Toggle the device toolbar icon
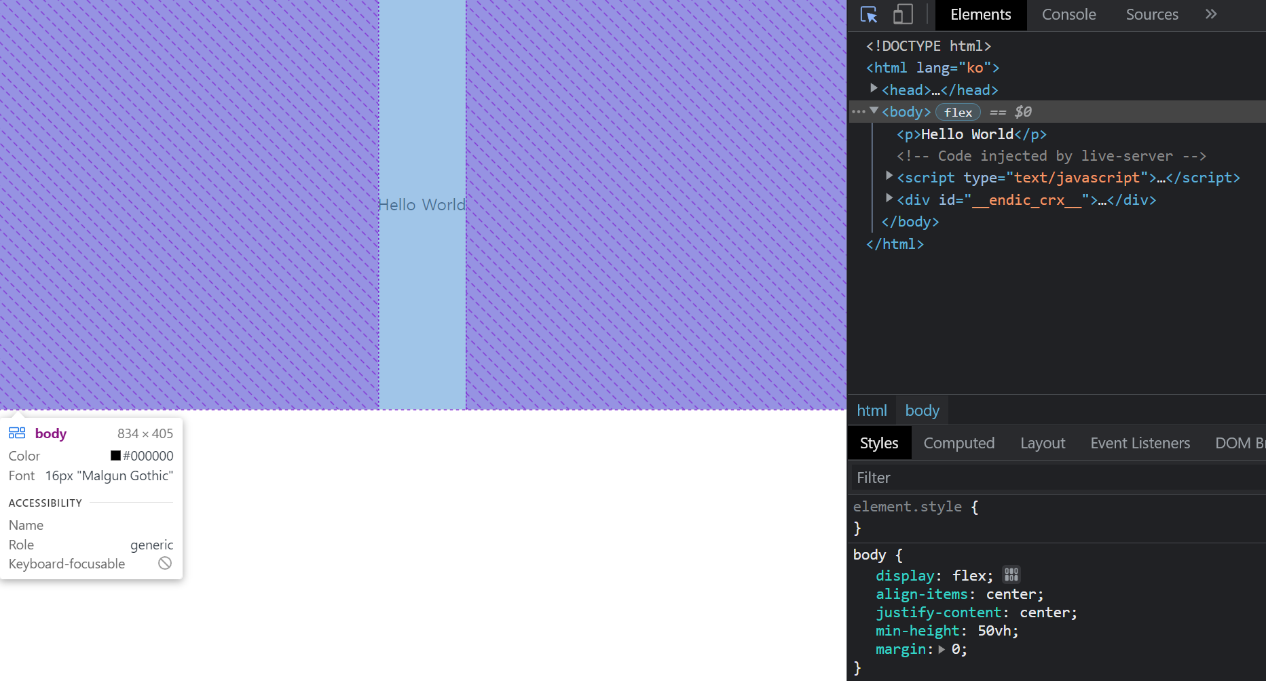 (903, 15)
